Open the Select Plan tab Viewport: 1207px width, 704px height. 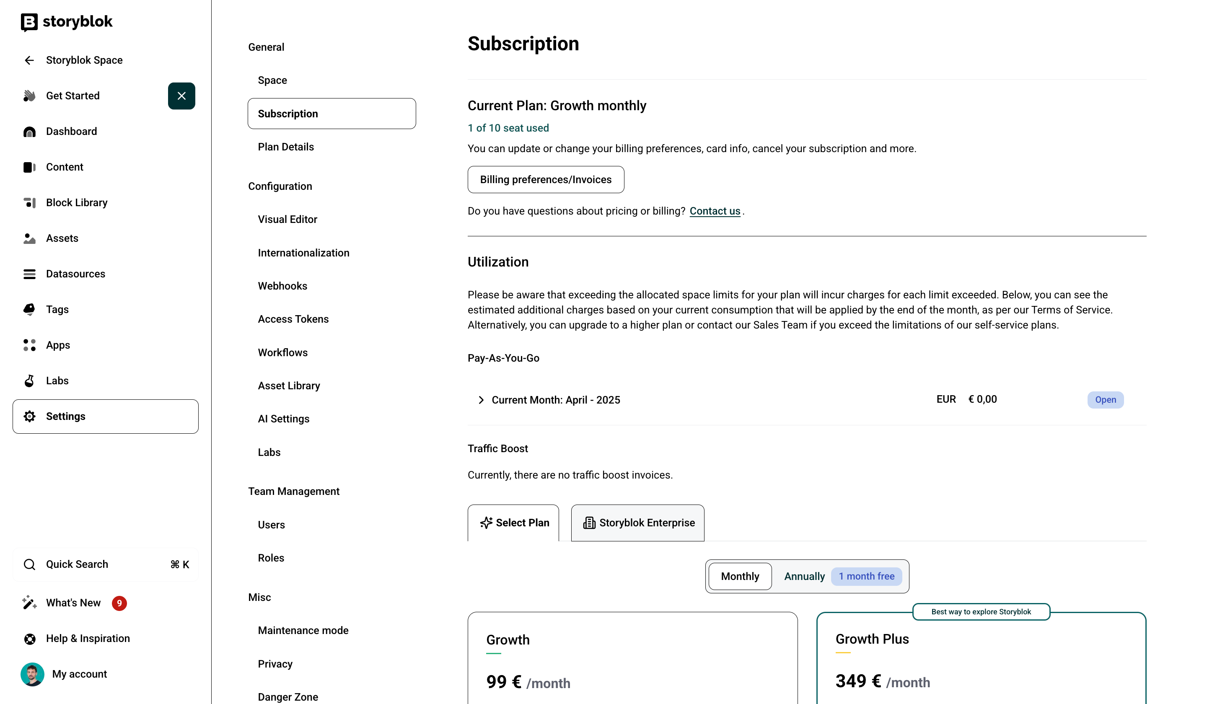coord(513,523)
